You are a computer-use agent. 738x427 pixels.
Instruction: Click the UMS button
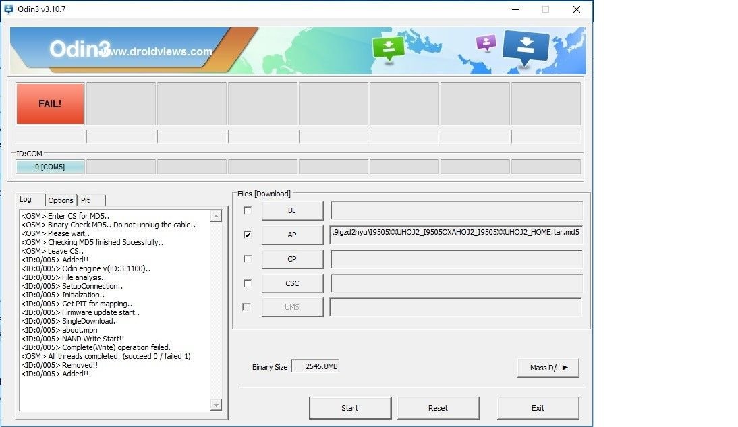tap(292, 307)
